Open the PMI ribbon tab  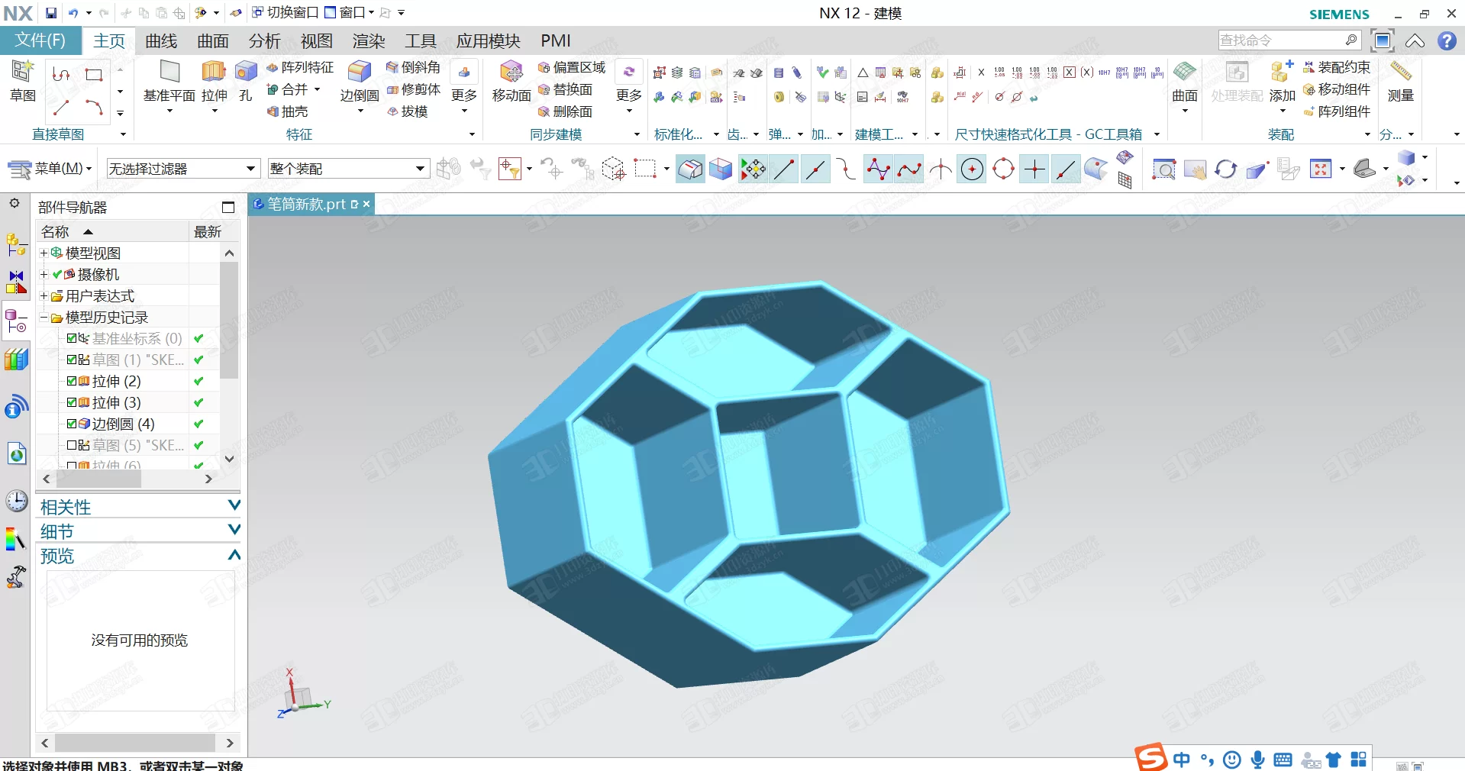tap(556, 40)
